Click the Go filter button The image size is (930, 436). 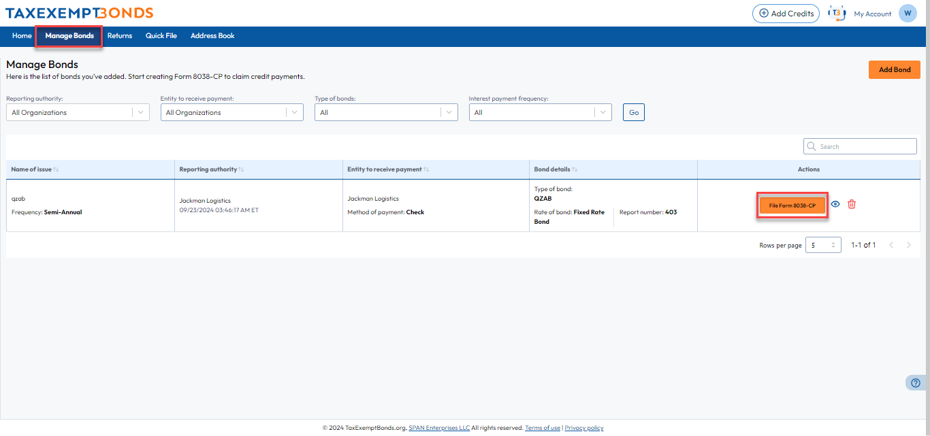634,112
